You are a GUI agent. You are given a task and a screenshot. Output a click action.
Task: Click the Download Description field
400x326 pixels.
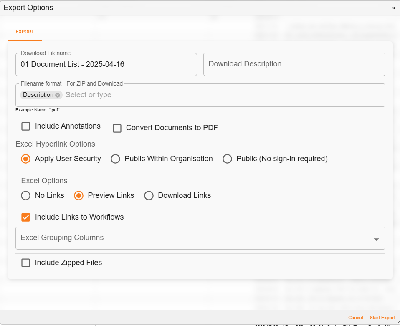[294, 64]
